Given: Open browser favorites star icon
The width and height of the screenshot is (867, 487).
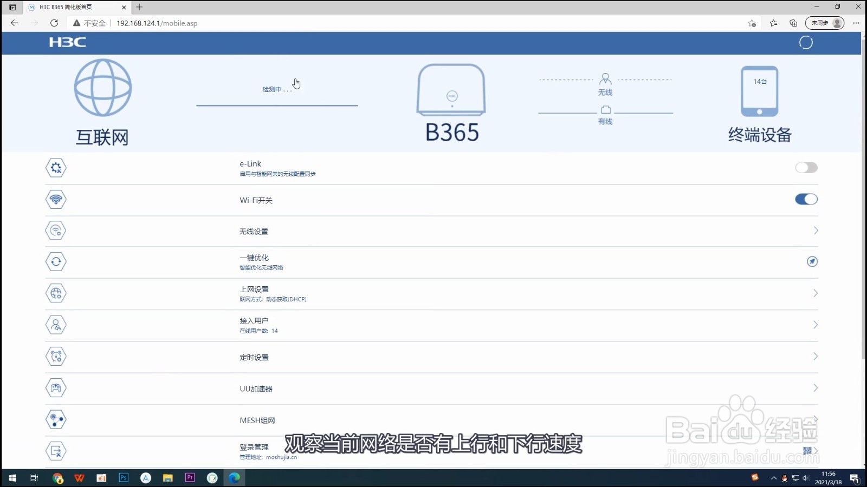Looking at the screenshot, I should point(773,23).
